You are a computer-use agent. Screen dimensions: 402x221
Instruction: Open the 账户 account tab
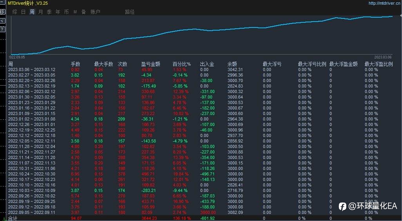point(95,12)
